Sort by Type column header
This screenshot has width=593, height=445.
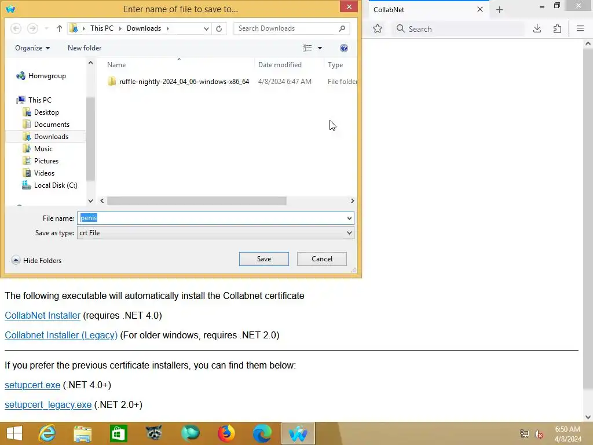click(340, 65)
